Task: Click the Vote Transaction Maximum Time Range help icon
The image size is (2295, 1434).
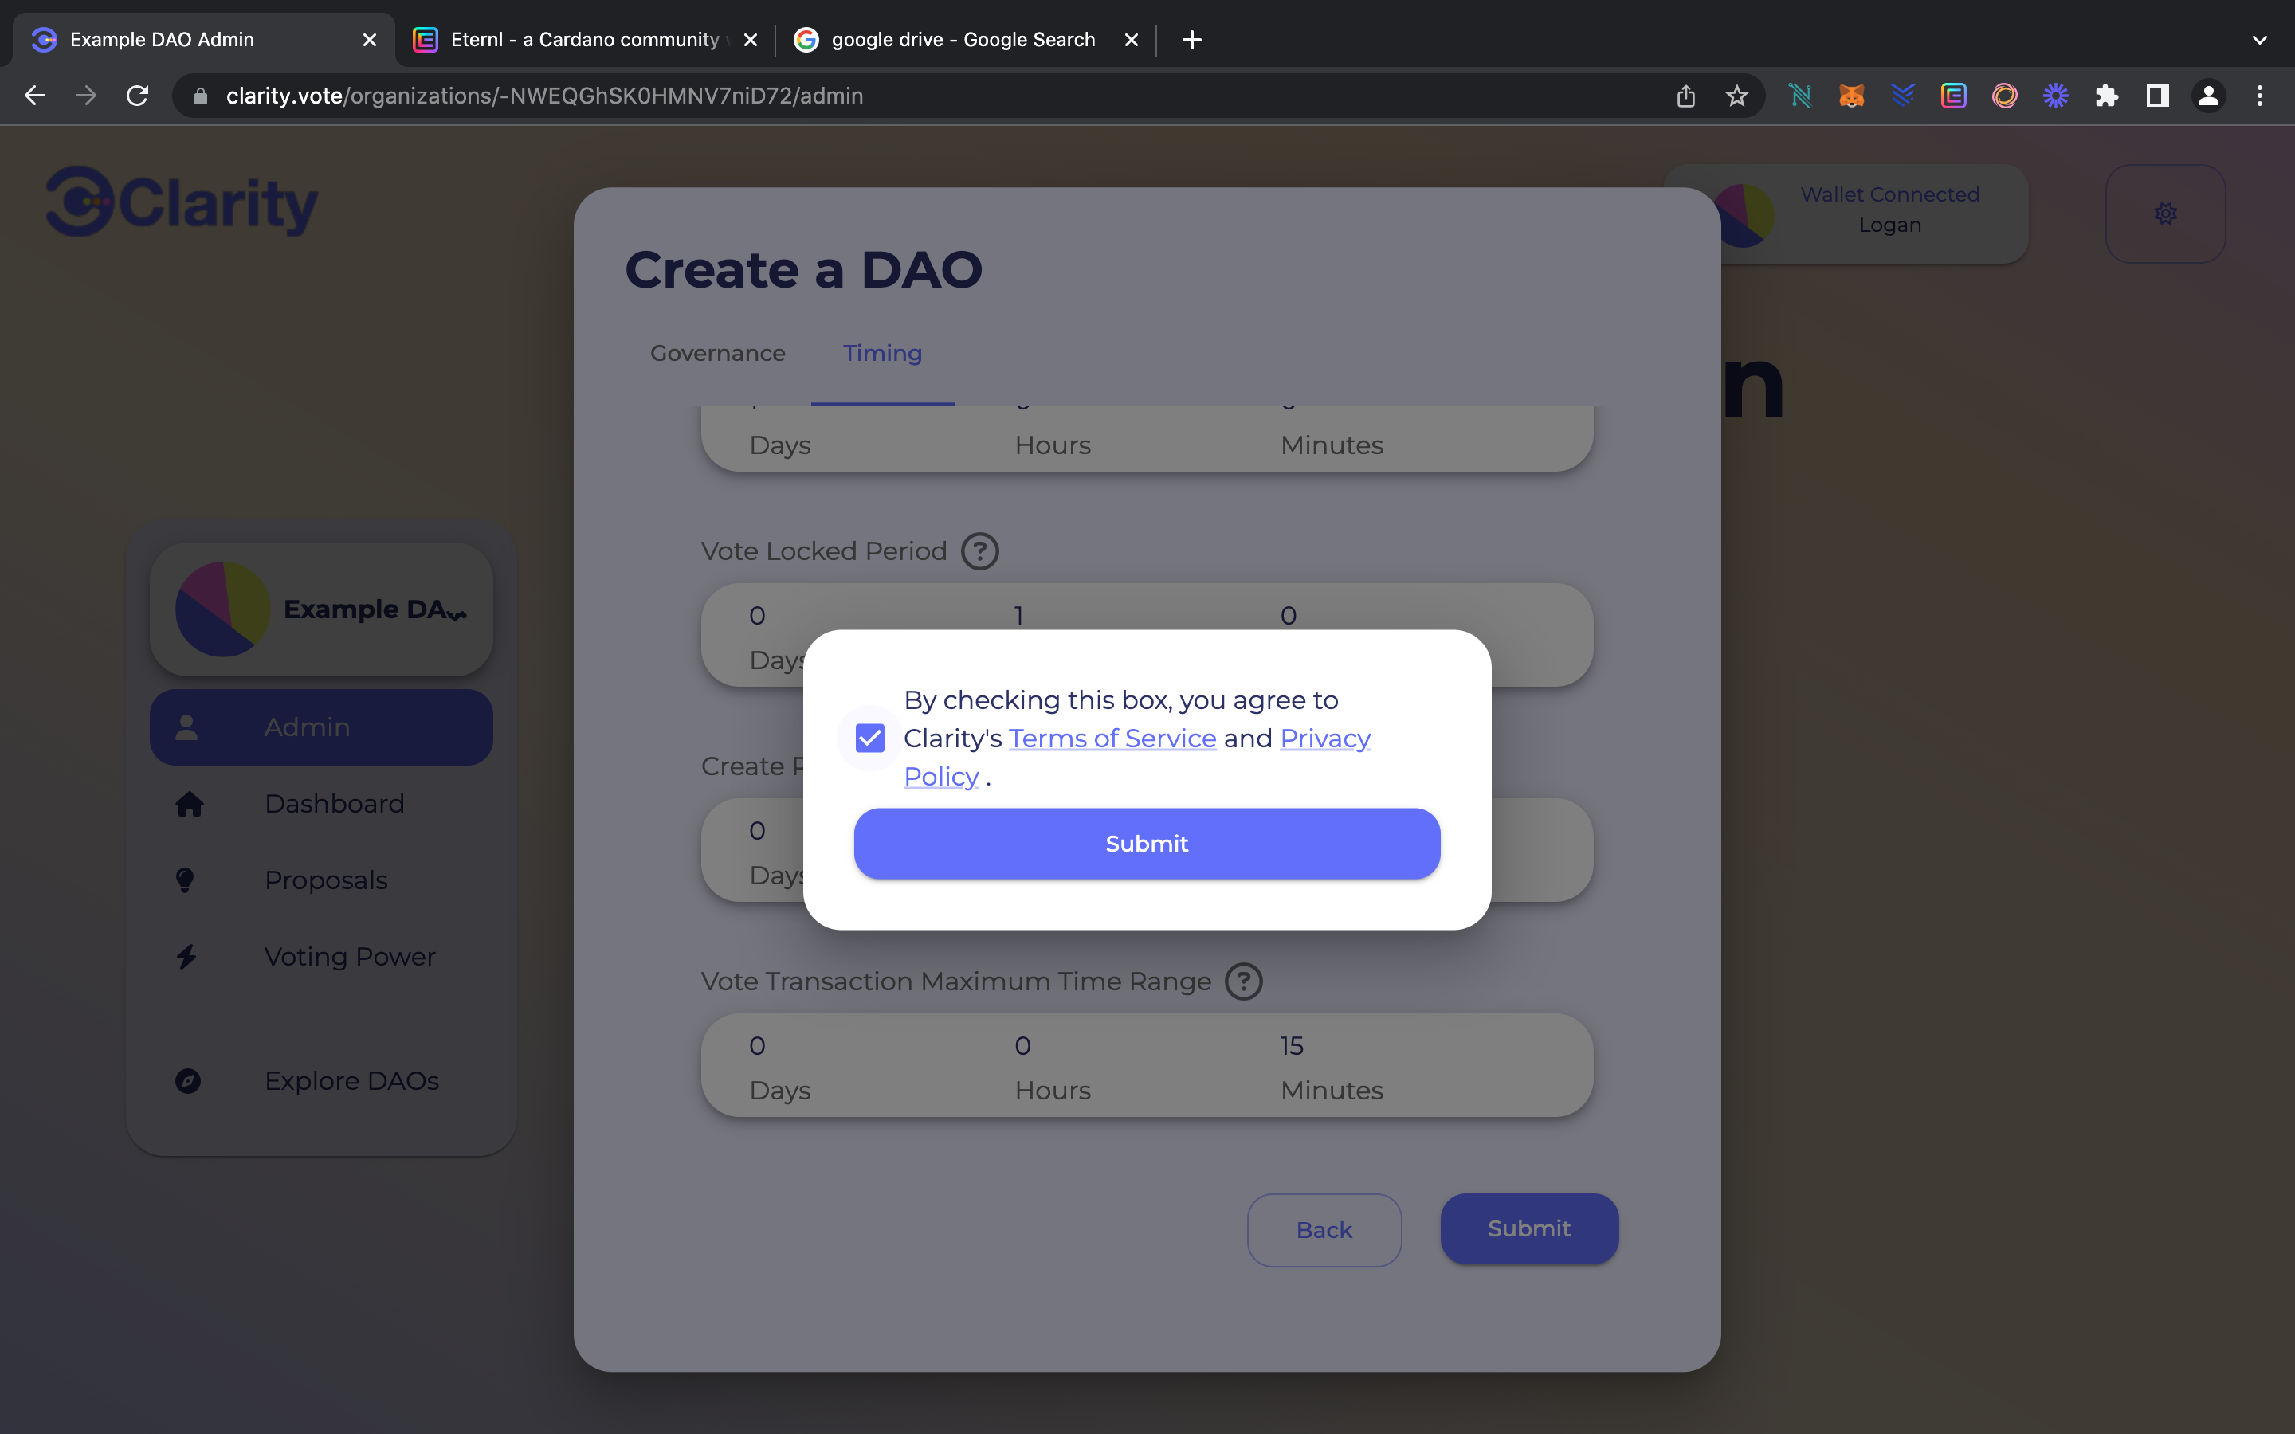Action: click(1243, 981)
